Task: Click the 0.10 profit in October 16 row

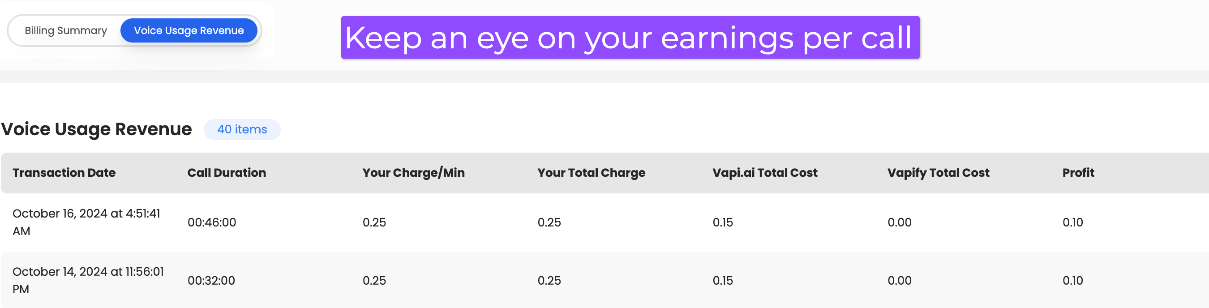Action: [1072, 222]
